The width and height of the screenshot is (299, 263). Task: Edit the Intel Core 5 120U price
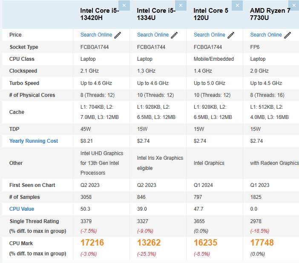coord(231,35)
